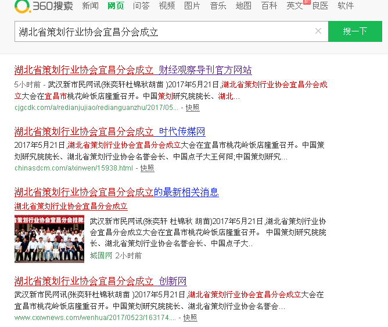
Task: Switch to the 新闻 tab
Action: (x=90, y=6)
